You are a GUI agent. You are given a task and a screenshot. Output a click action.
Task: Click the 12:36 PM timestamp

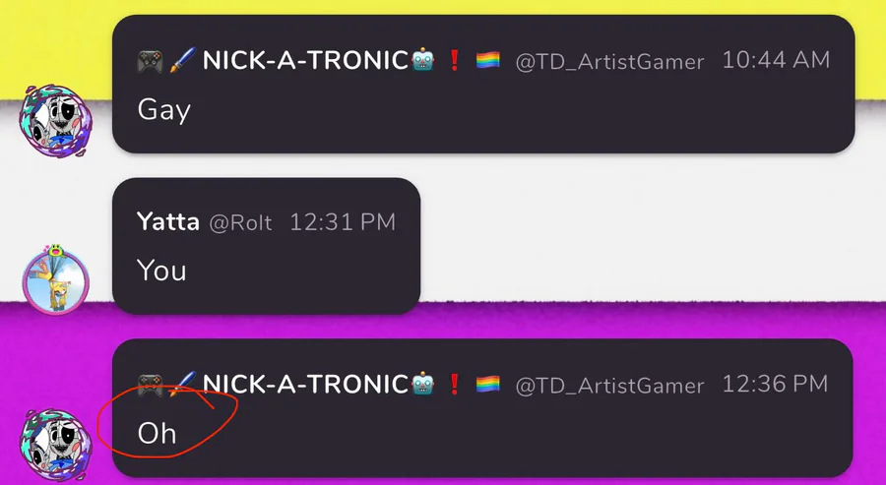tap(776, 385)
